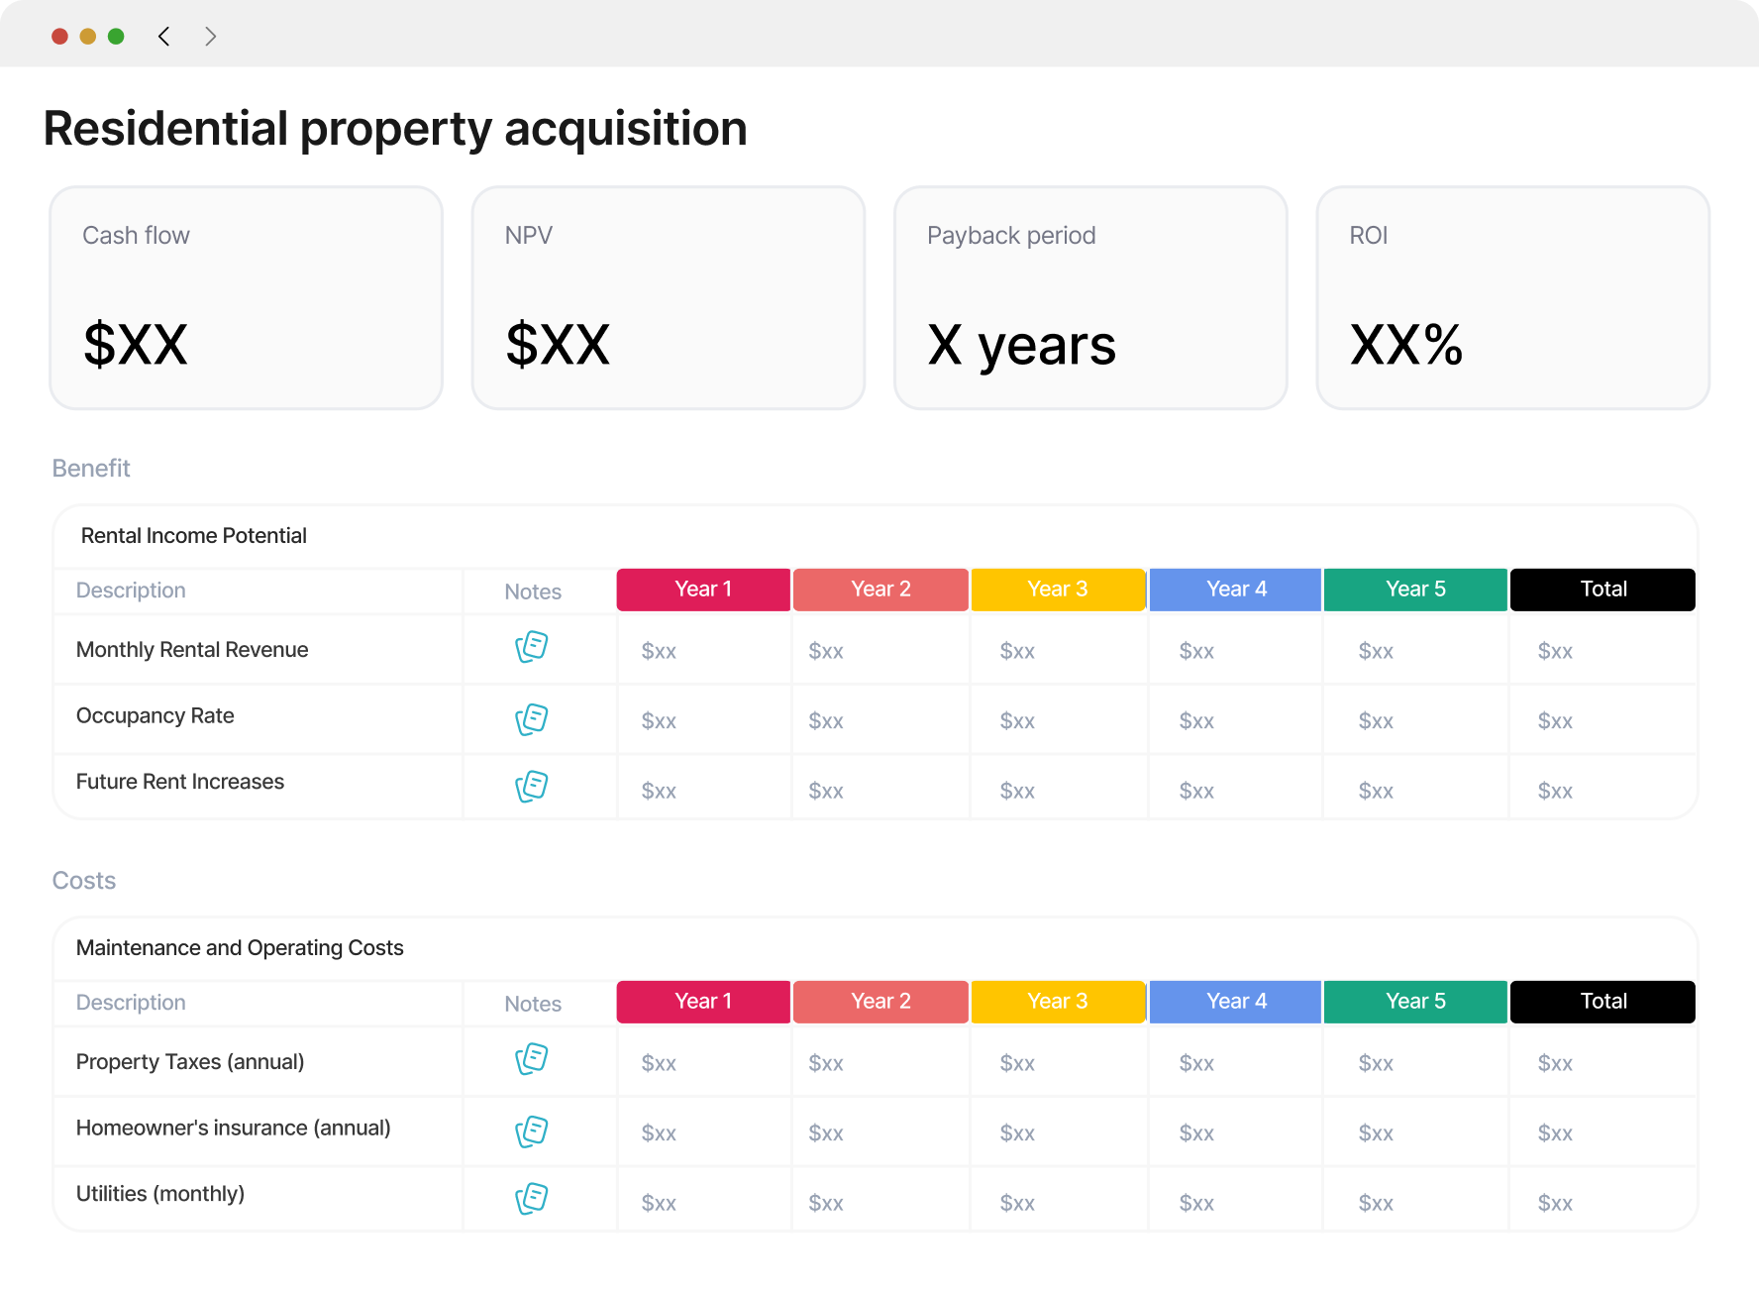Viewport: 1759px width, 1292px height.
Task: Click the black Total header in Costs table
Action: pos(1603,1002)
